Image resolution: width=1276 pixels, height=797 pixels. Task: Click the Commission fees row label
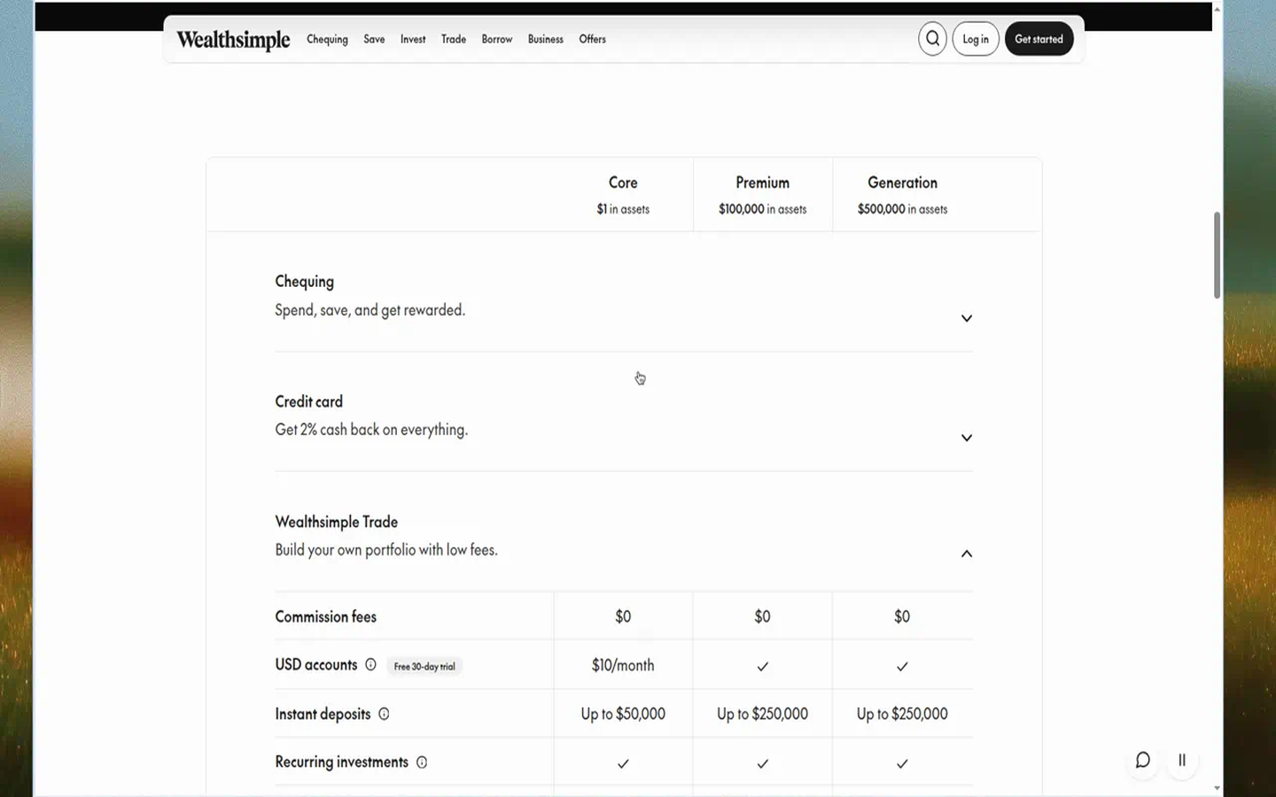[x=325, y=616]
